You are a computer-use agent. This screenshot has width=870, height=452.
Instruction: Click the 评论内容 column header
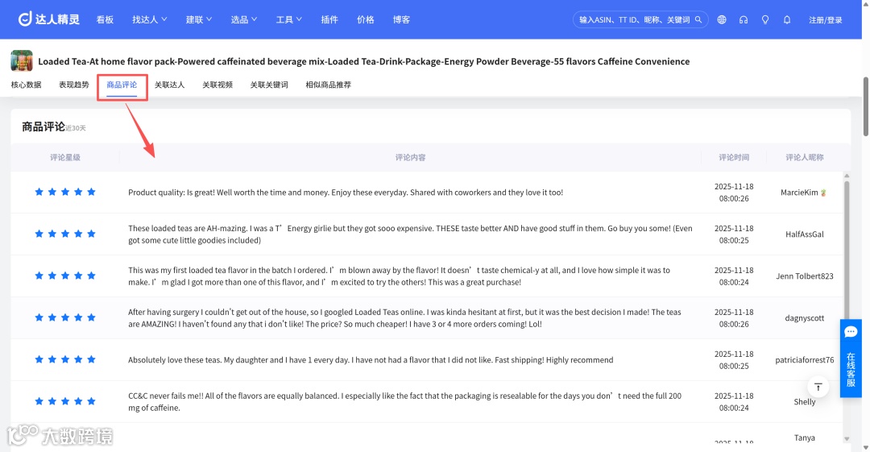[x=411, y=157]
